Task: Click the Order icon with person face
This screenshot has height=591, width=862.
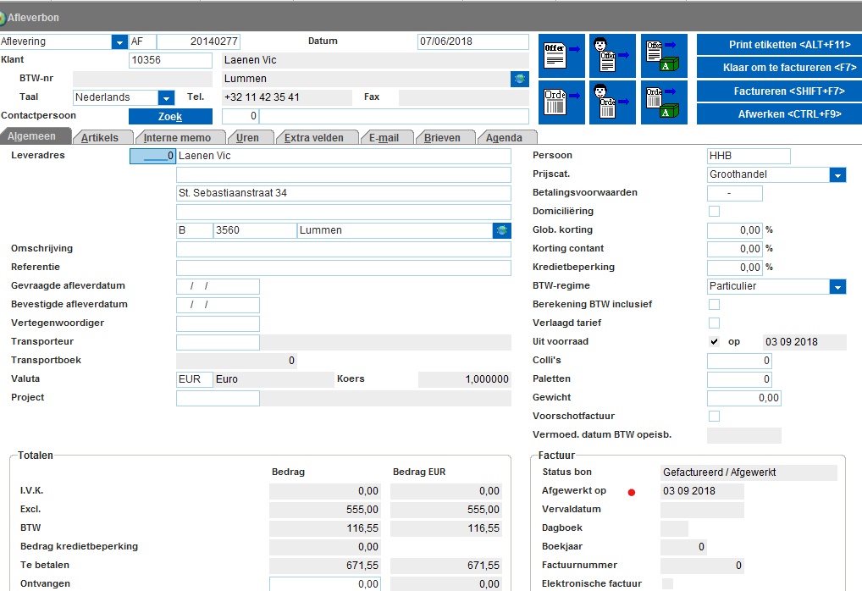Action: point(612,102)
